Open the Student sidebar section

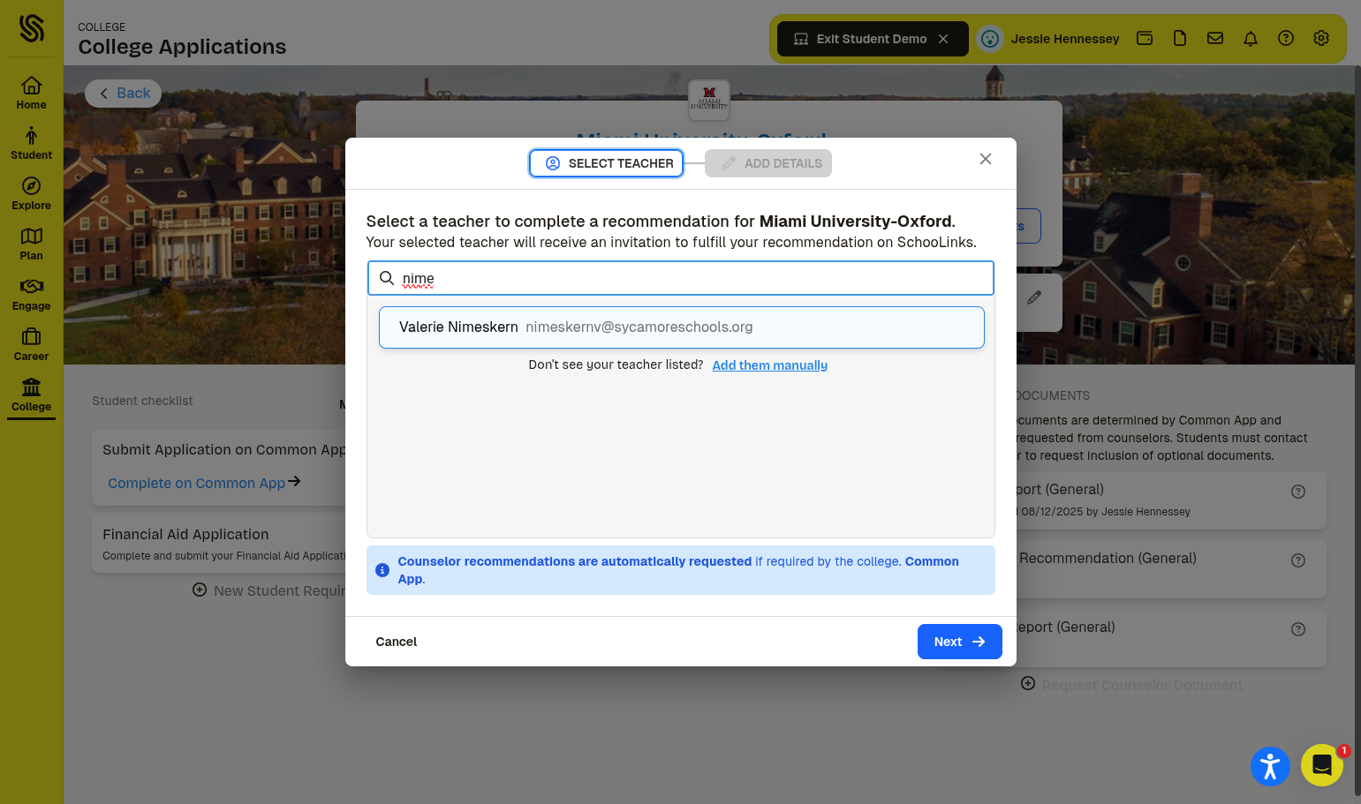[31, 143]
